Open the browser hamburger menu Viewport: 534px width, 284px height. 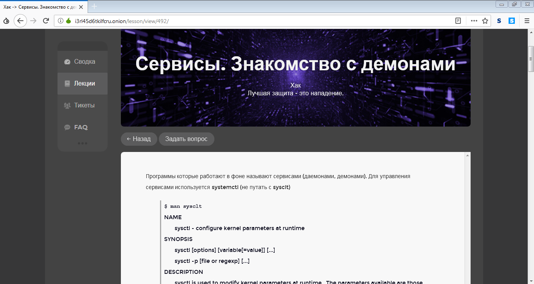(x=527, y=21)
